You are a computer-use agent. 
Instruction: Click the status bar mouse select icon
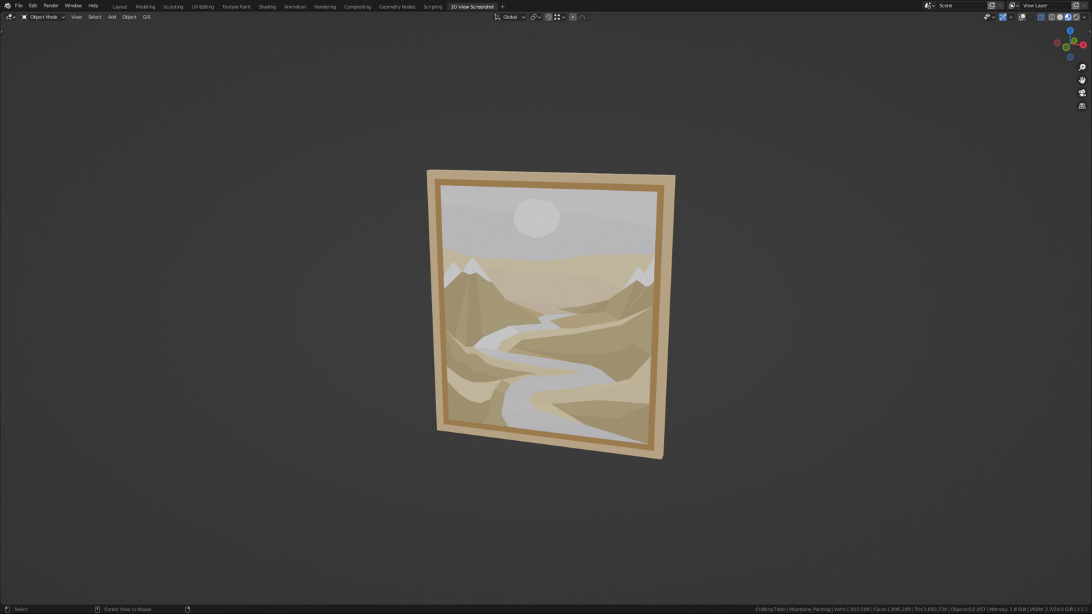[7, 609]
